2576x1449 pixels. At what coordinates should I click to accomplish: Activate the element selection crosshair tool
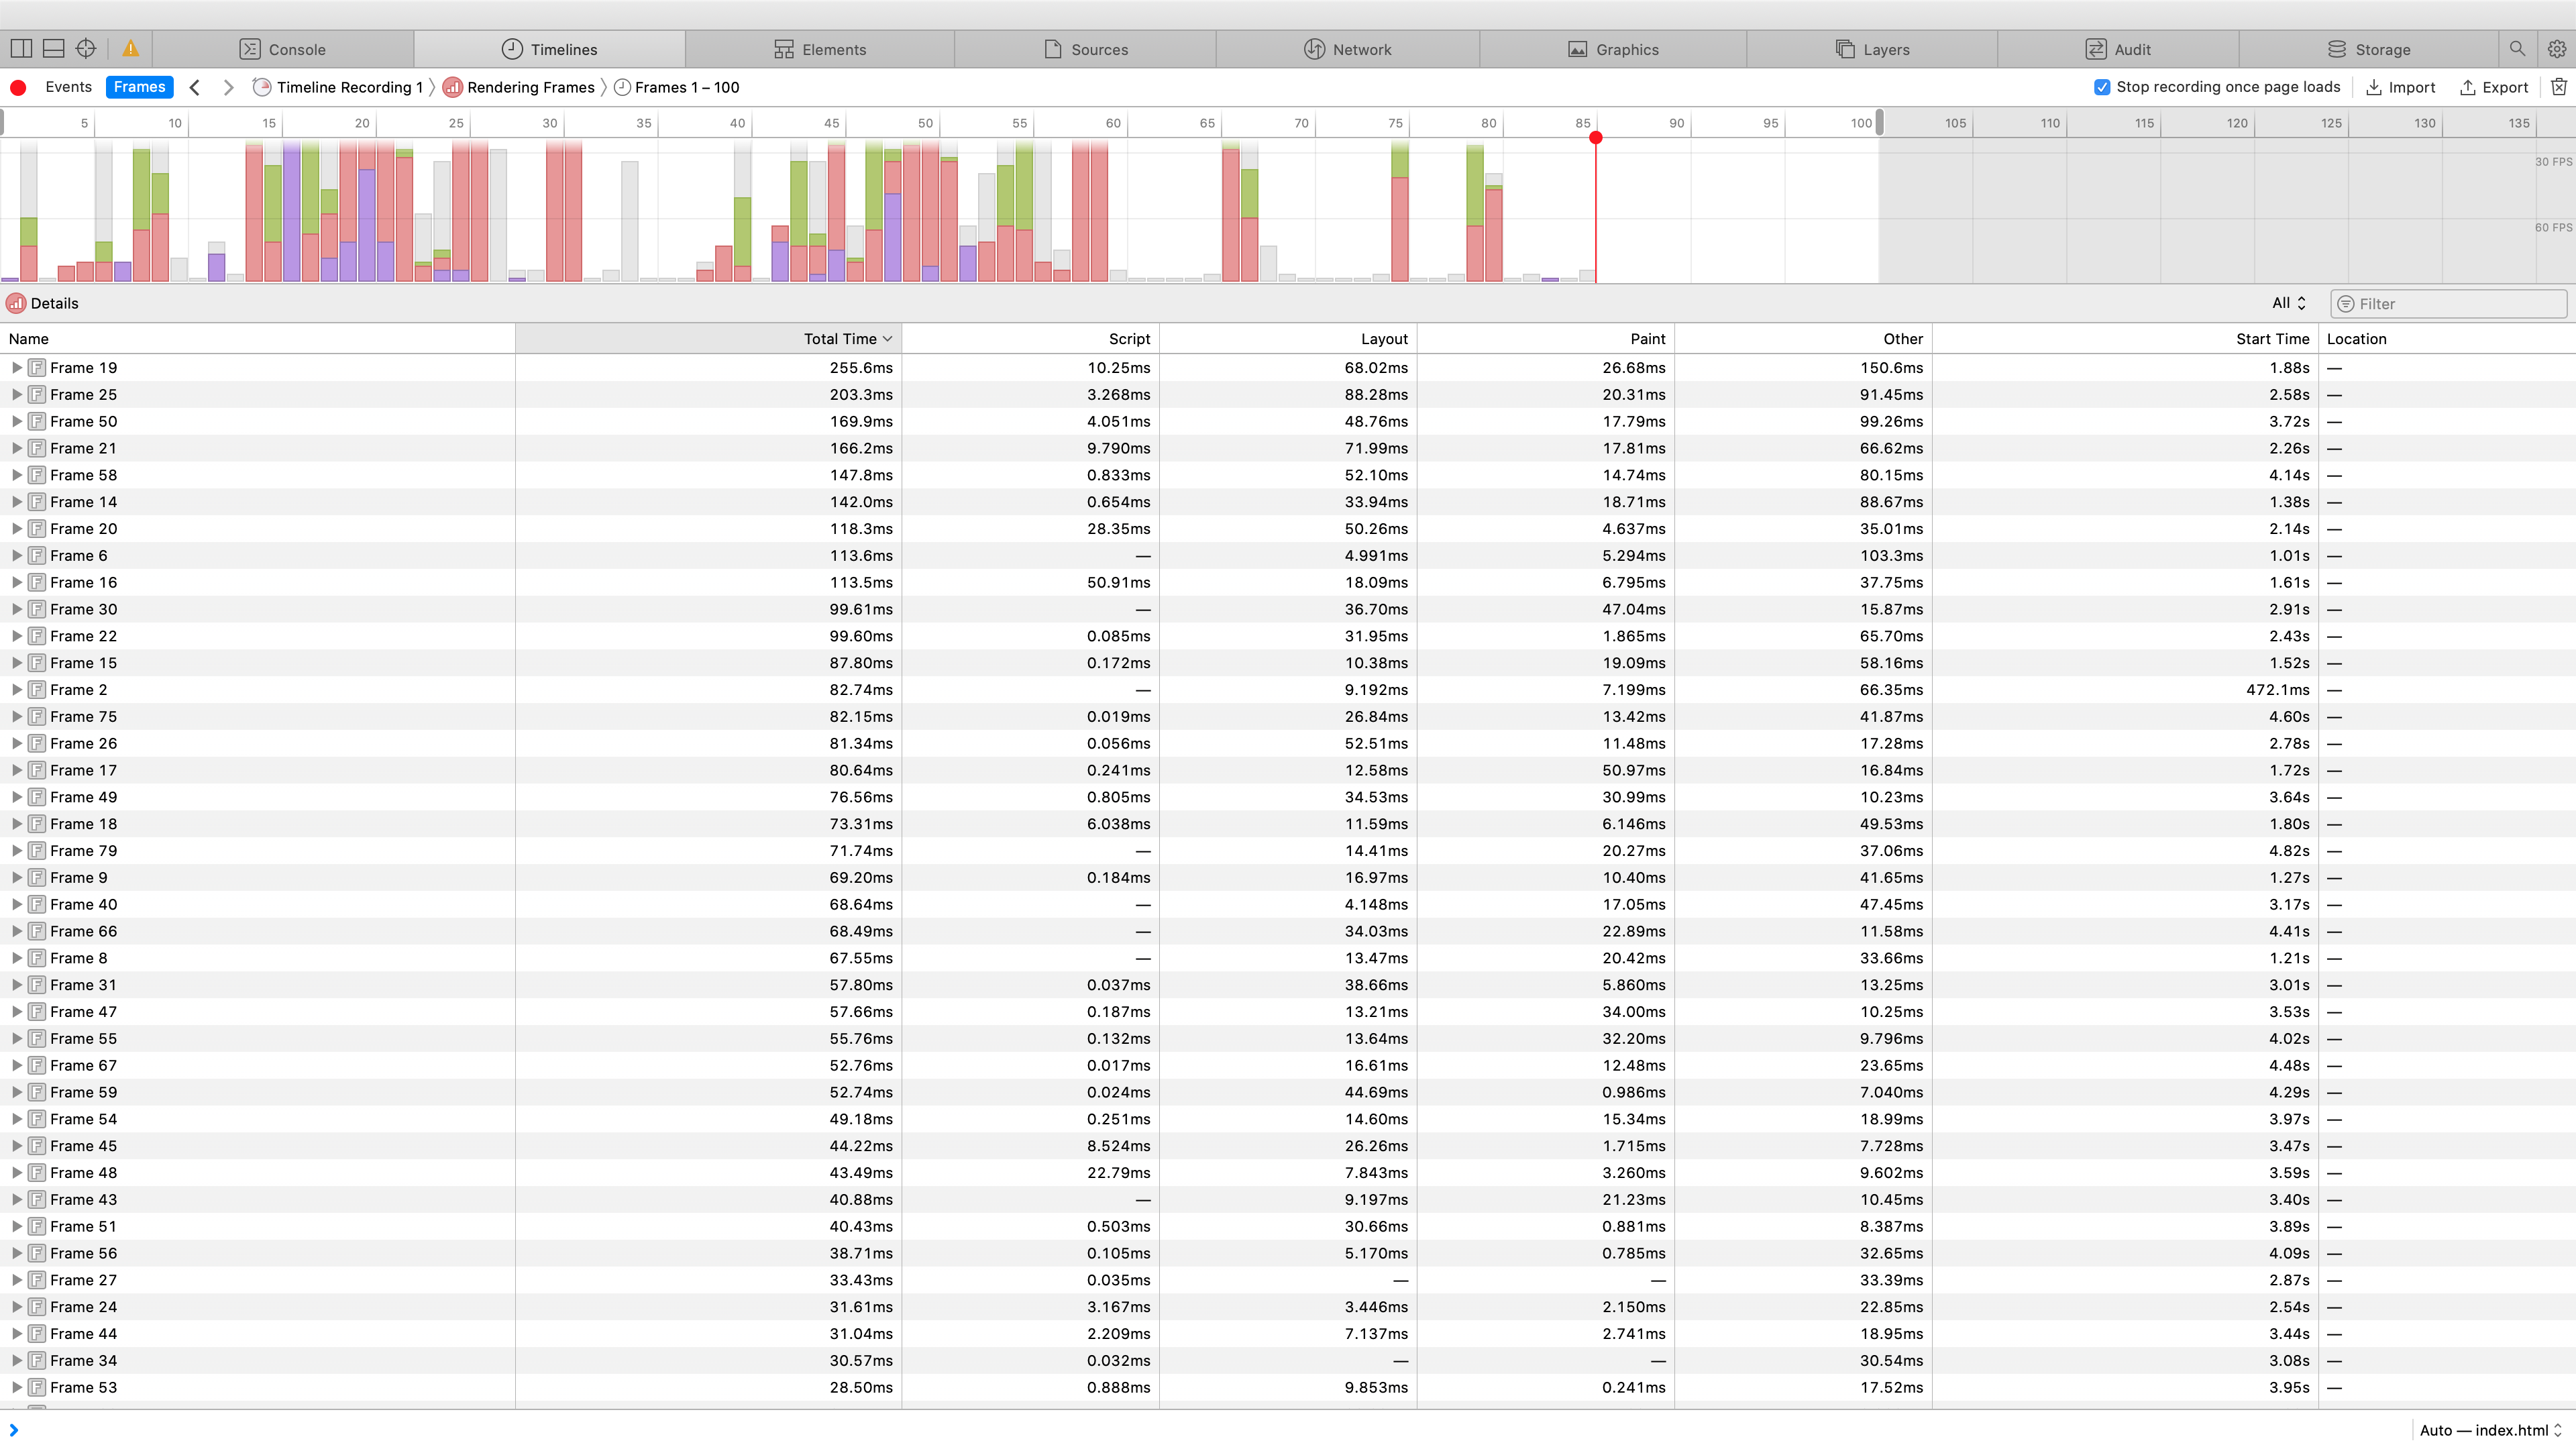[86, 47]
